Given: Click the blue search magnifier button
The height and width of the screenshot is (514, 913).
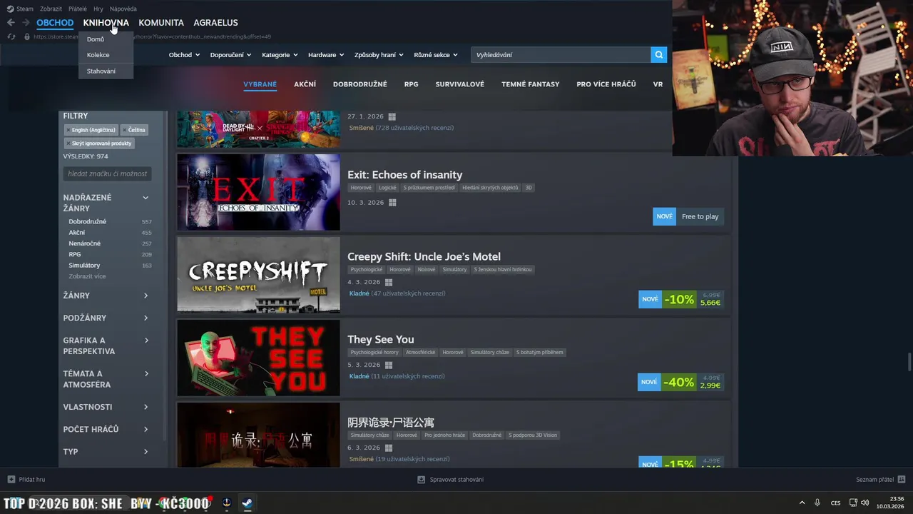Looking at the screenshot, I should (x=658, y=54).
